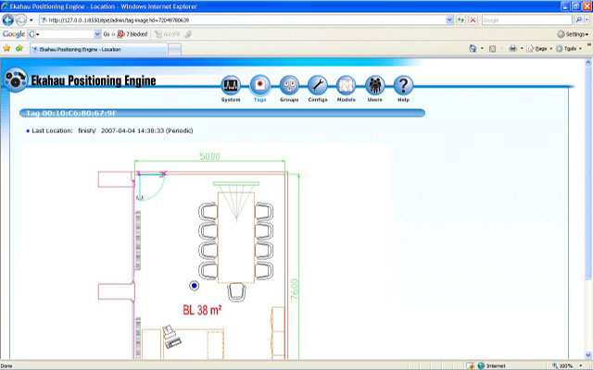This screenshot has height=370, width=593.
Task: Open the Help question mark icon
Action: pos(403,86)
